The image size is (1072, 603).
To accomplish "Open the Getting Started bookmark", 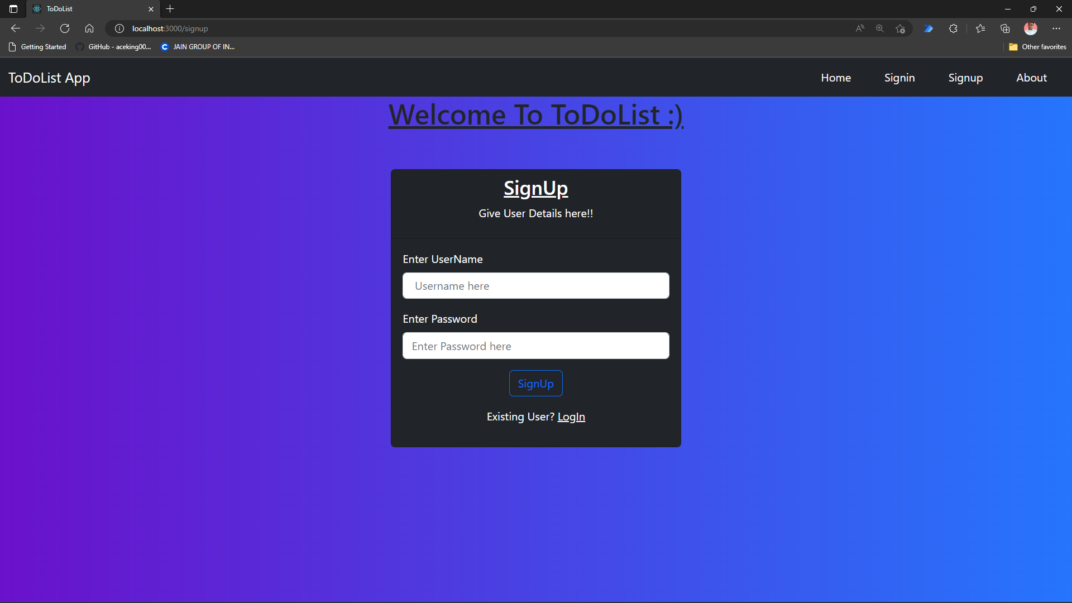I will 37,47.
